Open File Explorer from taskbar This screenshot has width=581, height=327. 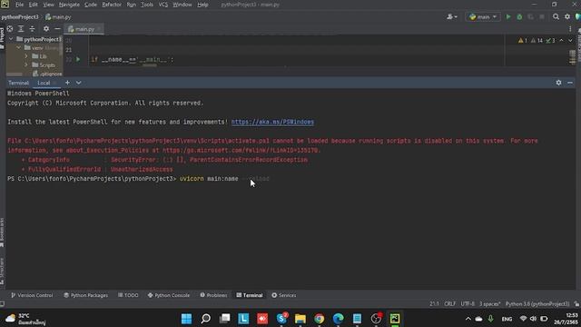coord(300,319)
